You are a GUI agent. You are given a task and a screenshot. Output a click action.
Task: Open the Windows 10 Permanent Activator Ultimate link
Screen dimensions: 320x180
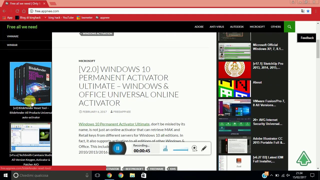click(114, 124)
